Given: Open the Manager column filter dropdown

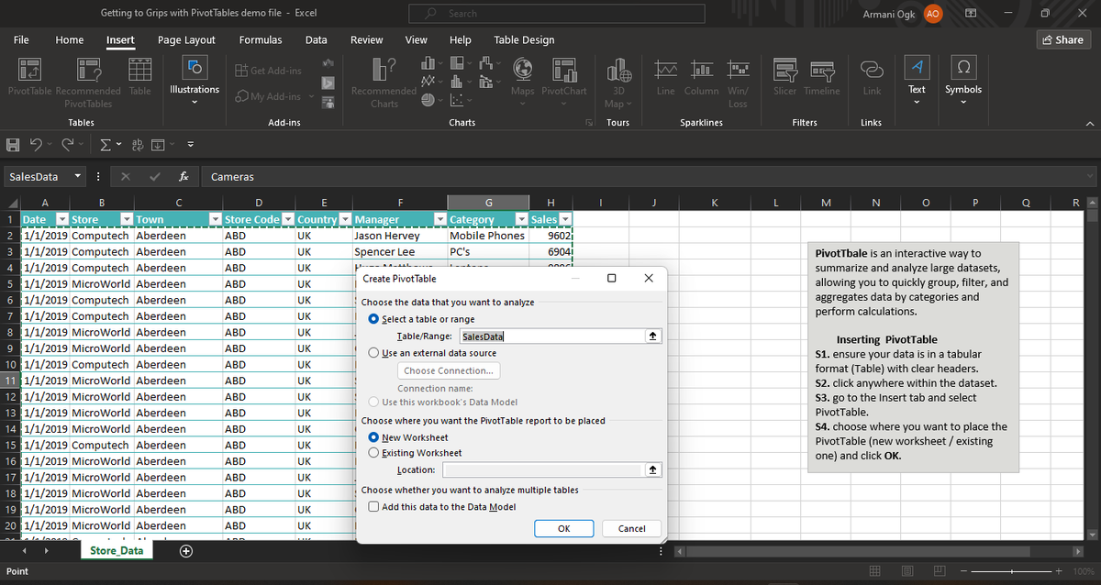Looking at the screenshot, I should tap(439, 219).
